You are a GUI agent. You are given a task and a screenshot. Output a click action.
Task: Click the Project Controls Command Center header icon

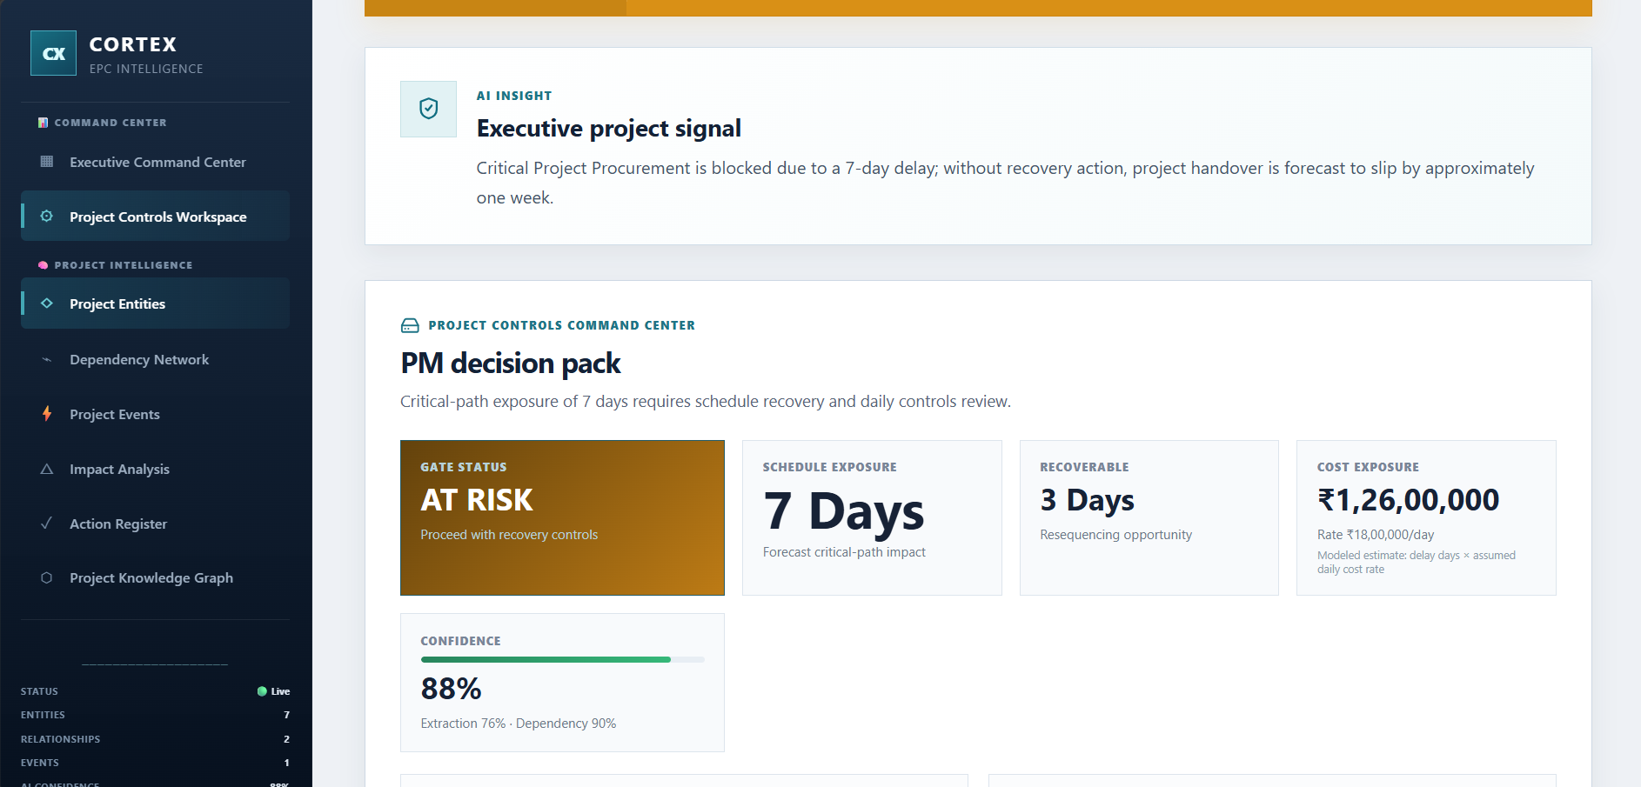(410, 325)
